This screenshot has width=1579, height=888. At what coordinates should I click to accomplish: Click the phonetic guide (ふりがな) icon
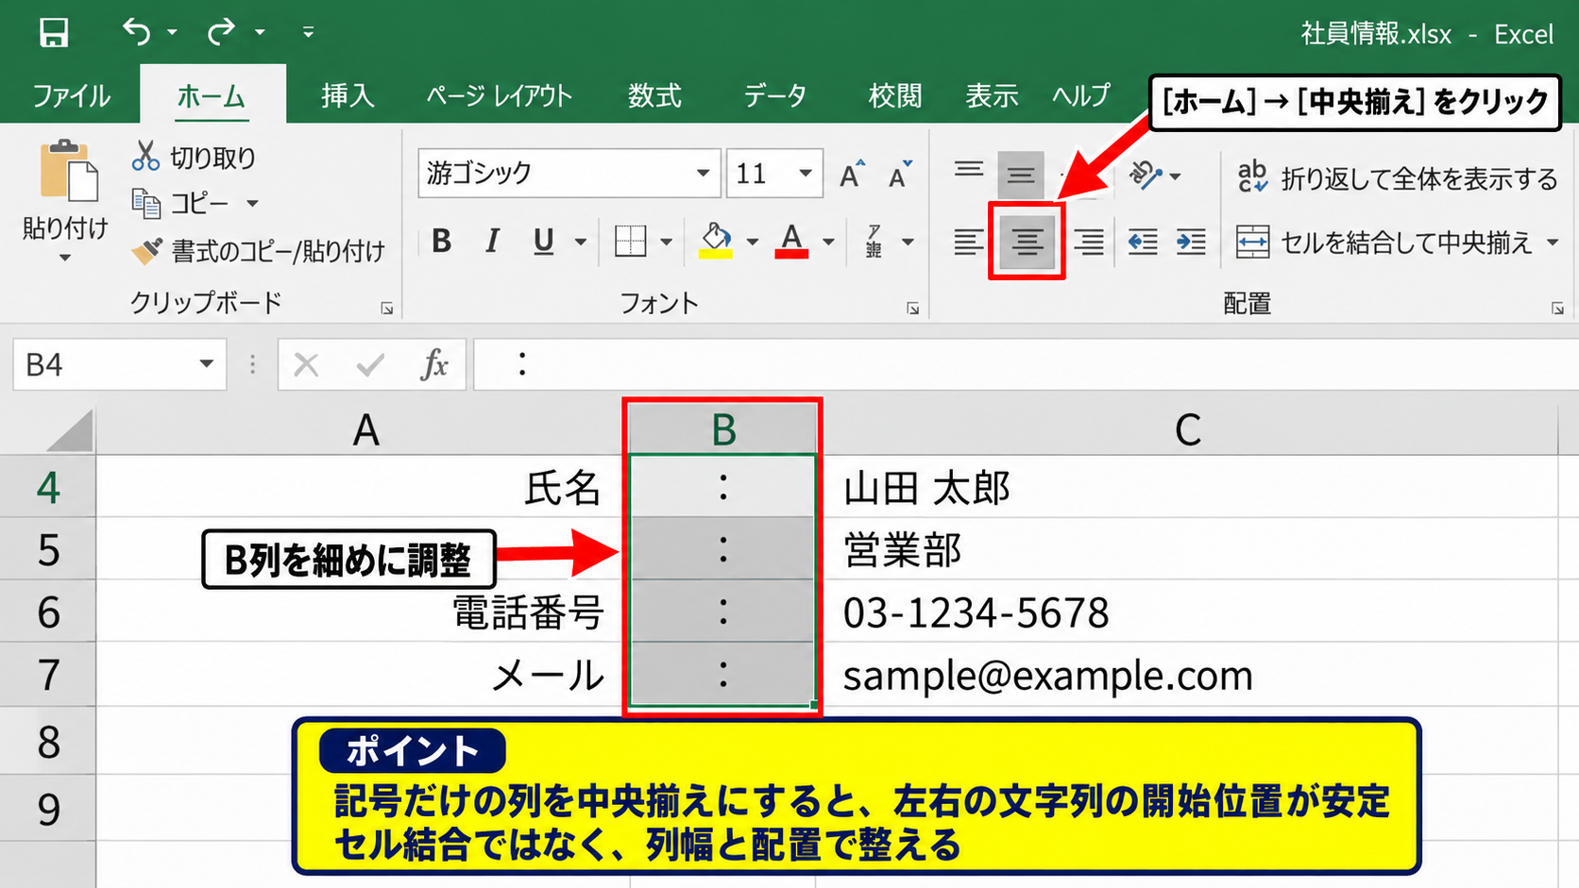(x=874, y=242)
